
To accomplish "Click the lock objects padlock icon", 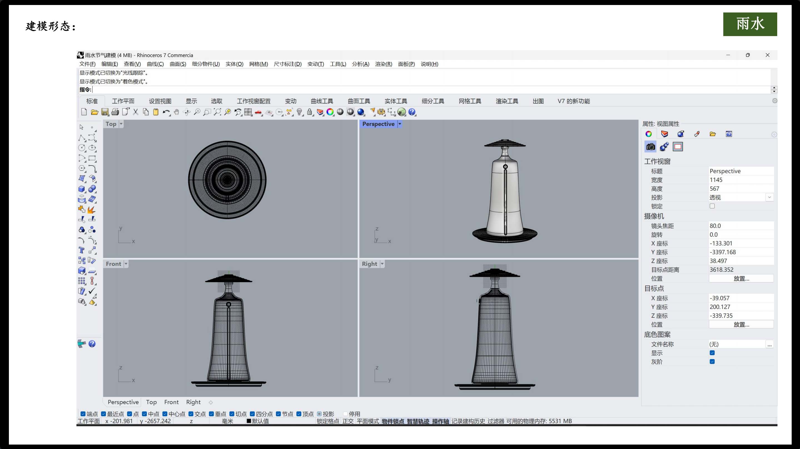I will 309,112.
